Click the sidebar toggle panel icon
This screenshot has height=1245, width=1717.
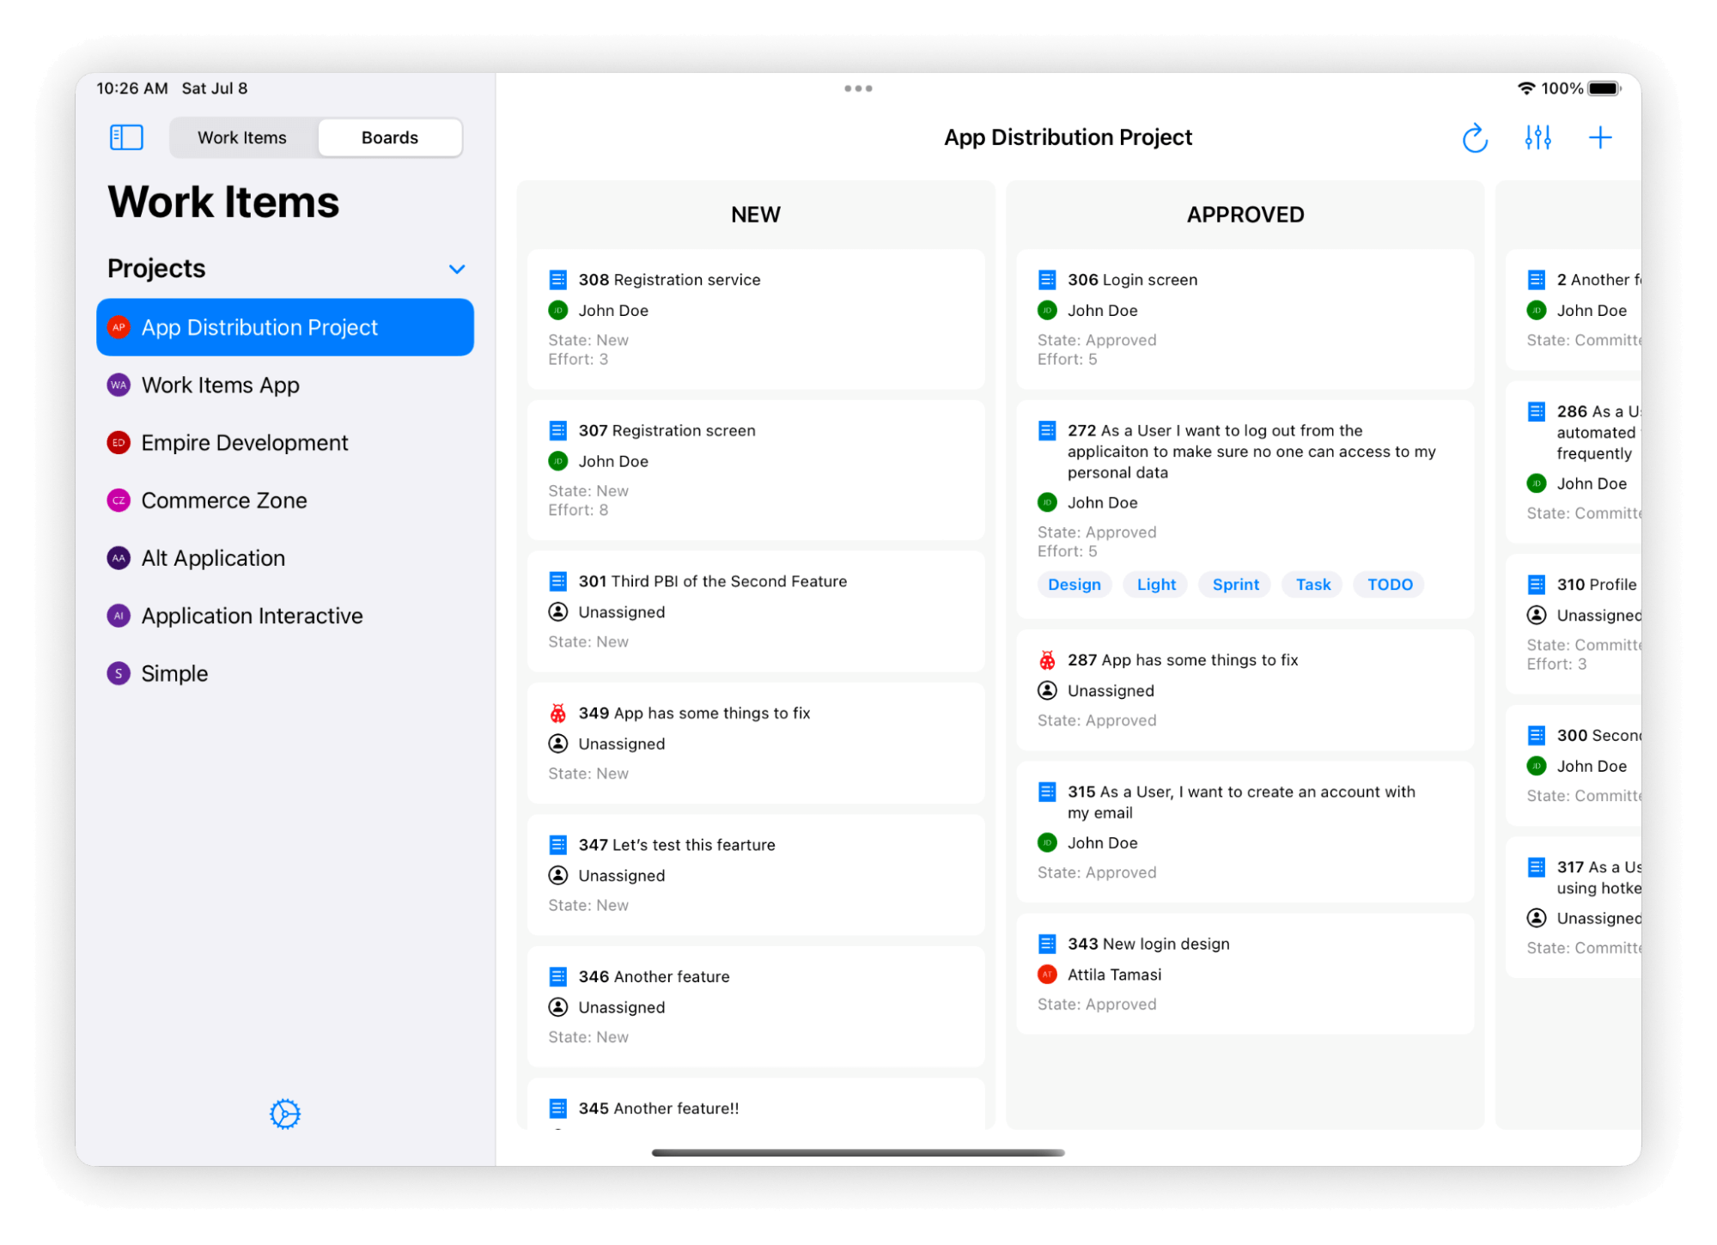click(125, 137)
